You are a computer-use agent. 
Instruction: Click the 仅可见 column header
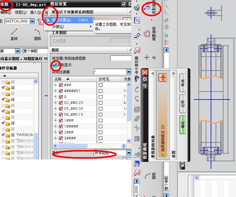[109, 79]
